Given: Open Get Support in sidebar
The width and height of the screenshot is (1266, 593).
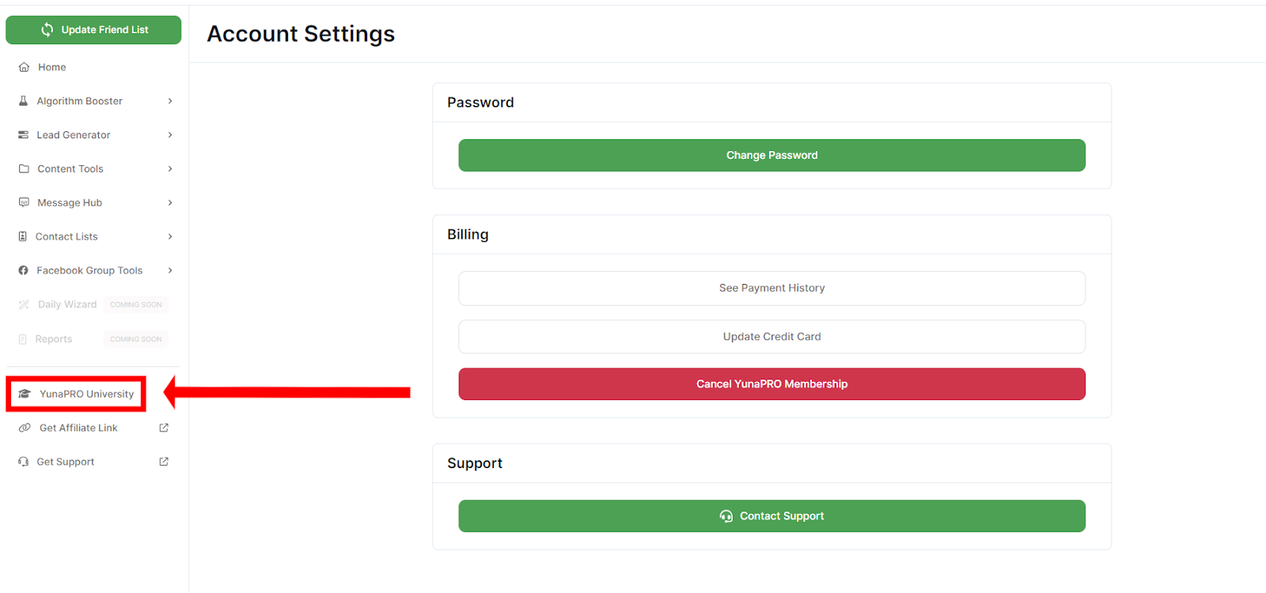Looking at the screenshot, I should point(66,462).
